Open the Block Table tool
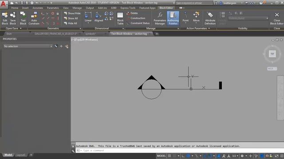 coord(120,19)
